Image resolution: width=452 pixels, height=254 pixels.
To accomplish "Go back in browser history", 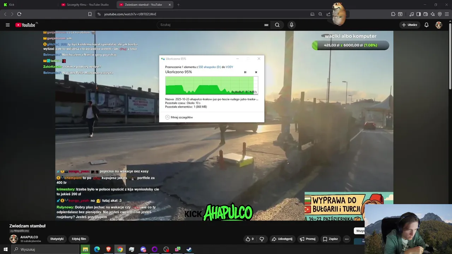I will [x=5, y=14].
